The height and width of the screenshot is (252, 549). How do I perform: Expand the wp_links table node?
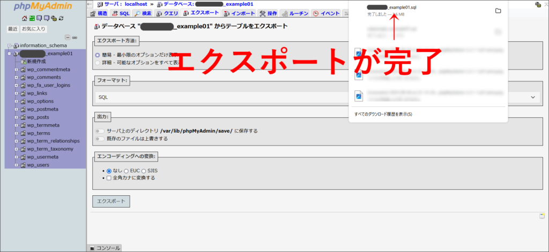tap(16, 93)
